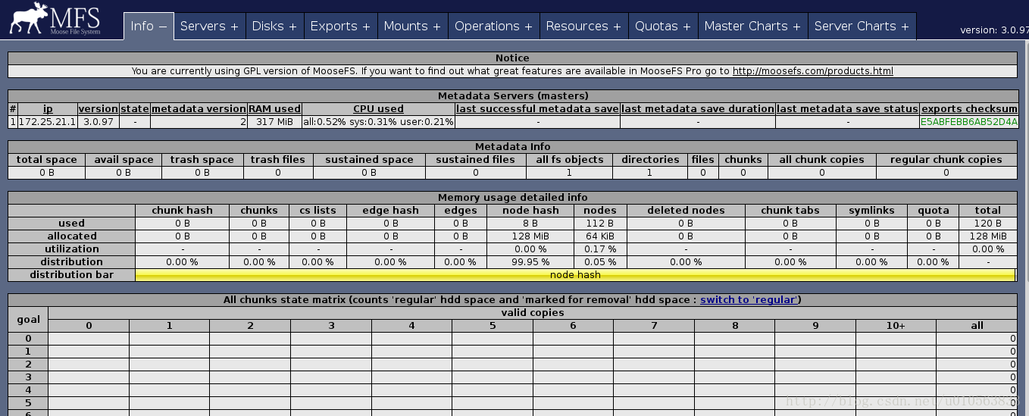Select the 112 B nodes used value
Screen dimensions: 1029x416
pos(600,224)
